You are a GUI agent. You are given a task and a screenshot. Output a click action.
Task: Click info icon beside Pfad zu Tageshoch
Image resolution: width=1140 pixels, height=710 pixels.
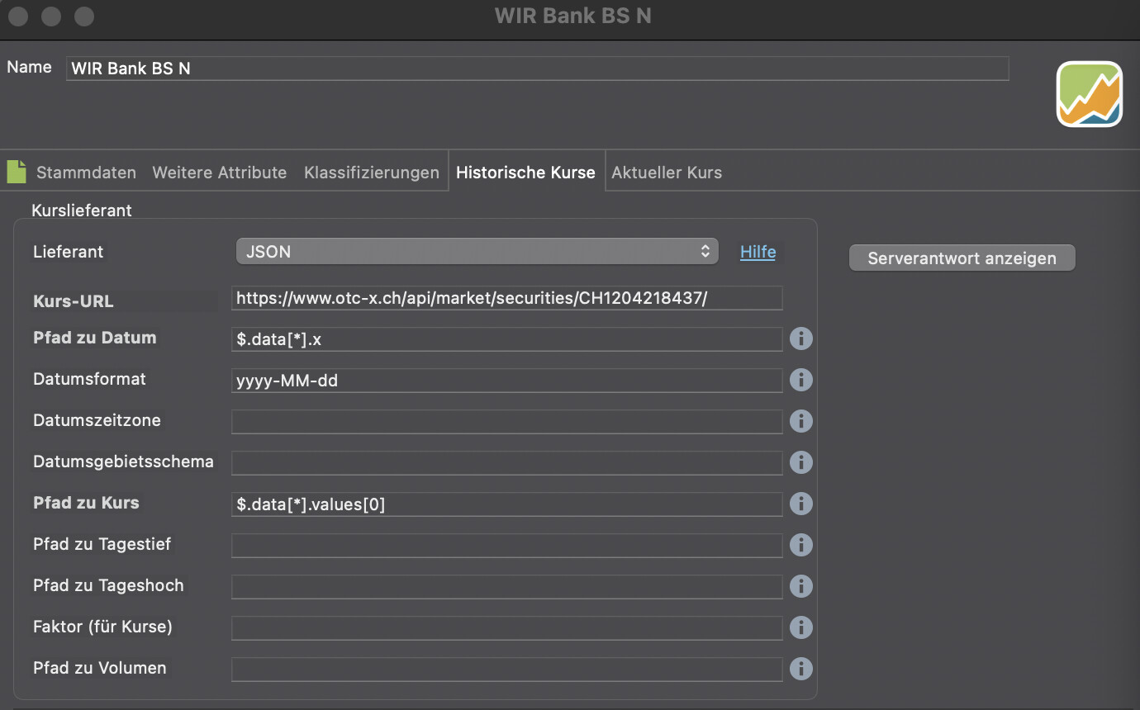(x=800, y=586)
